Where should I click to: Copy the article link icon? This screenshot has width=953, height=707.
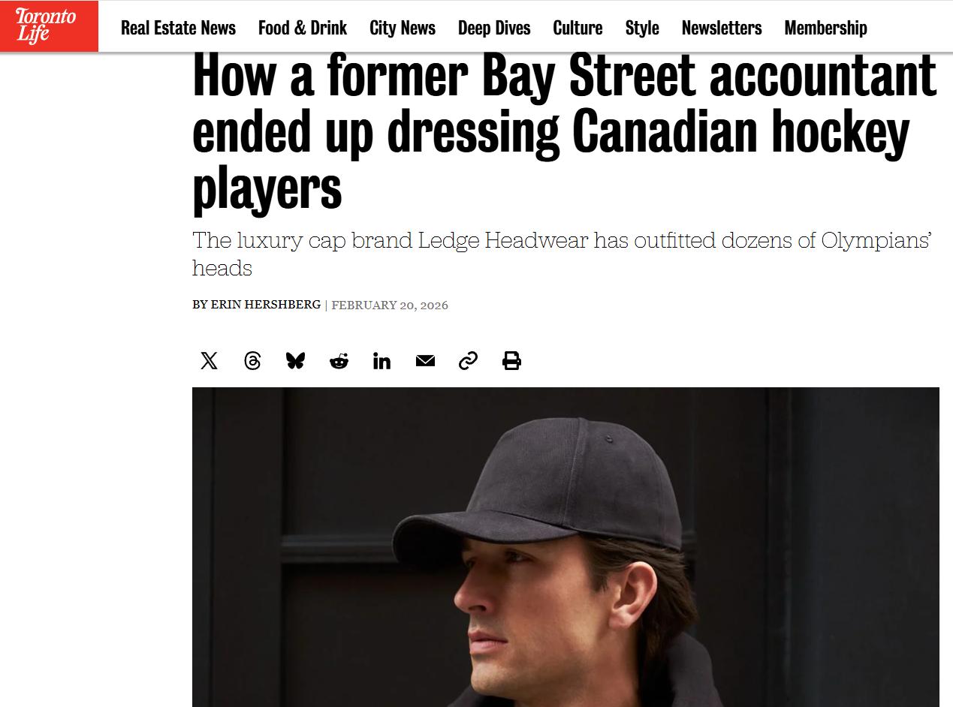[x=468, y=361]
